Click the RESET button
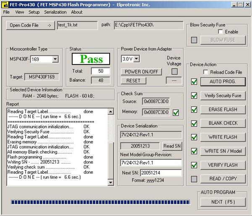The image size is (252, 216). pyautogui.click(x=133, y=80)
